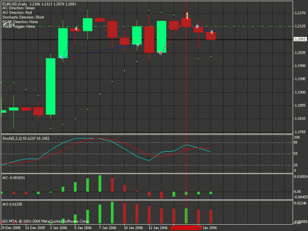308x231 pixels.
Task: Click the tall red candle above 12 Jan 2006
Action: [149, 39]
